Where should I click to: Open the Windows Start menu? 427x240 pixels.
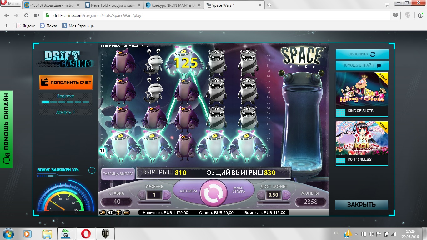tap(9, 234)
